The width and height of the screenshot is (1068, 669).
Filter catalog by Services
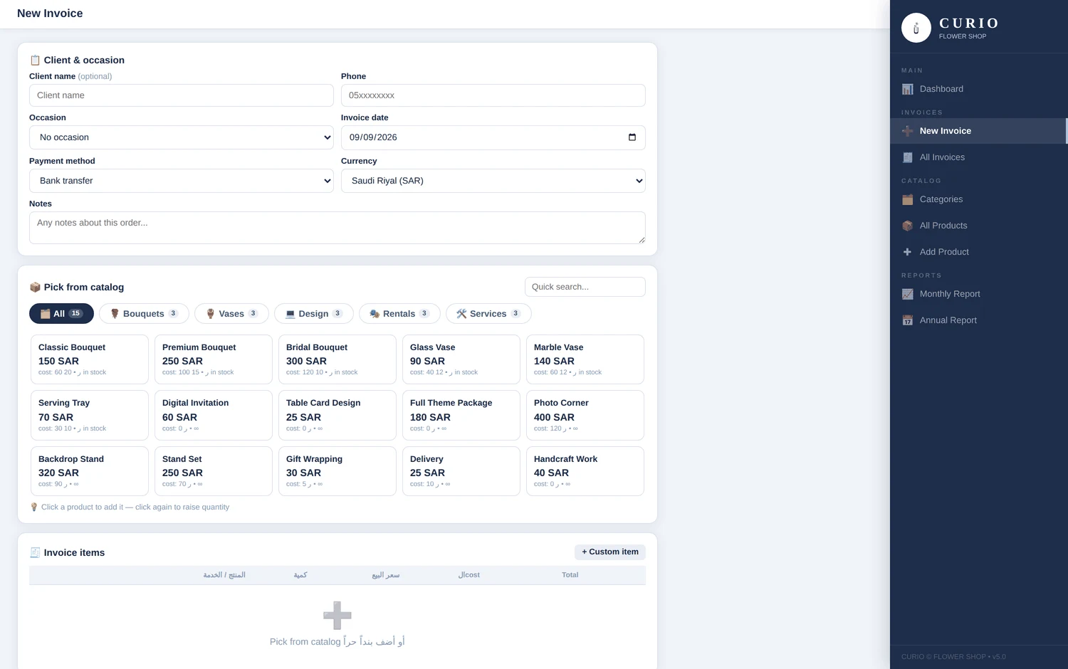click(488, 314)
